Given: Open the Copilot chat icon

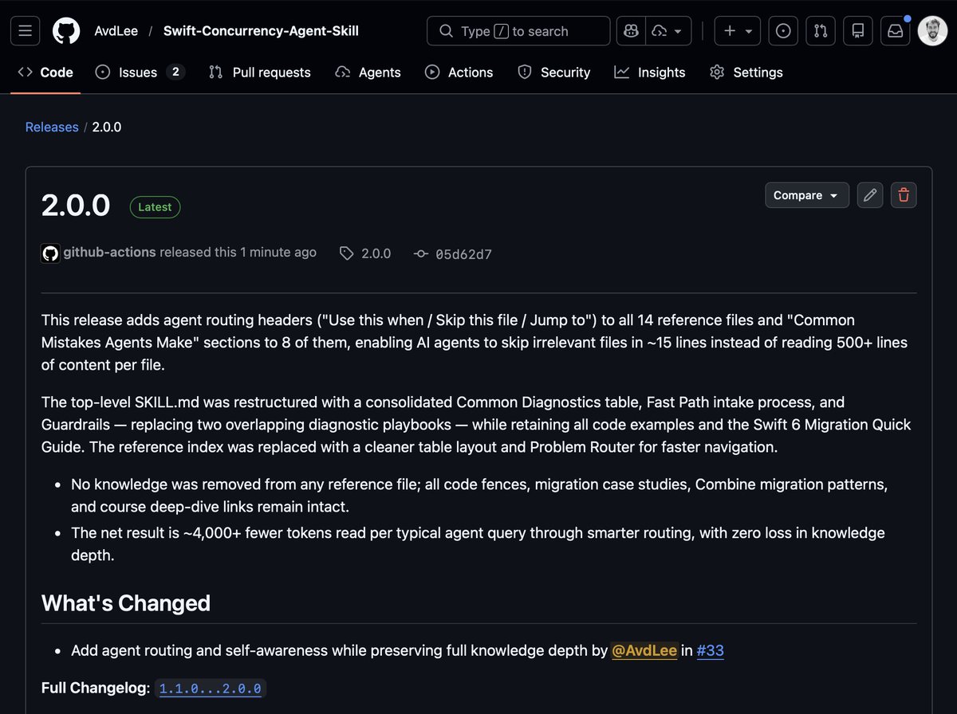Looking at the screenshot, I should tap(631, 31).
